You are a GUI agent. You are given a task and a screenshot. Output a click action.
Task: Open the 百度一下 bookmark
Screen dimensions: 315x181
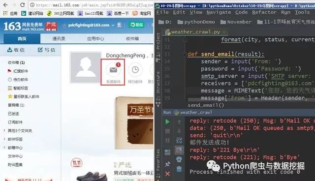(118, 13)
